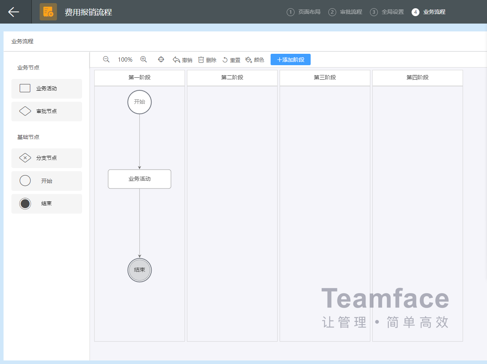The height and width of the screenshot is (364, 487).
Task: Click the center-canvas crosshair icon
Action: tap(161, 59)
